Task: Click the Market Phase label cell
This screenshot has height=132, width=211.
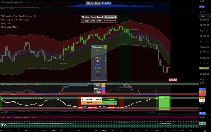Action: click(x=94, y=3)
